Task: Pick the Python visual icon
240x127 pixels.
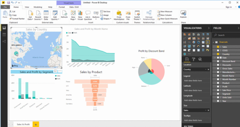Action: pyautogui.click(x=208, y=50)
